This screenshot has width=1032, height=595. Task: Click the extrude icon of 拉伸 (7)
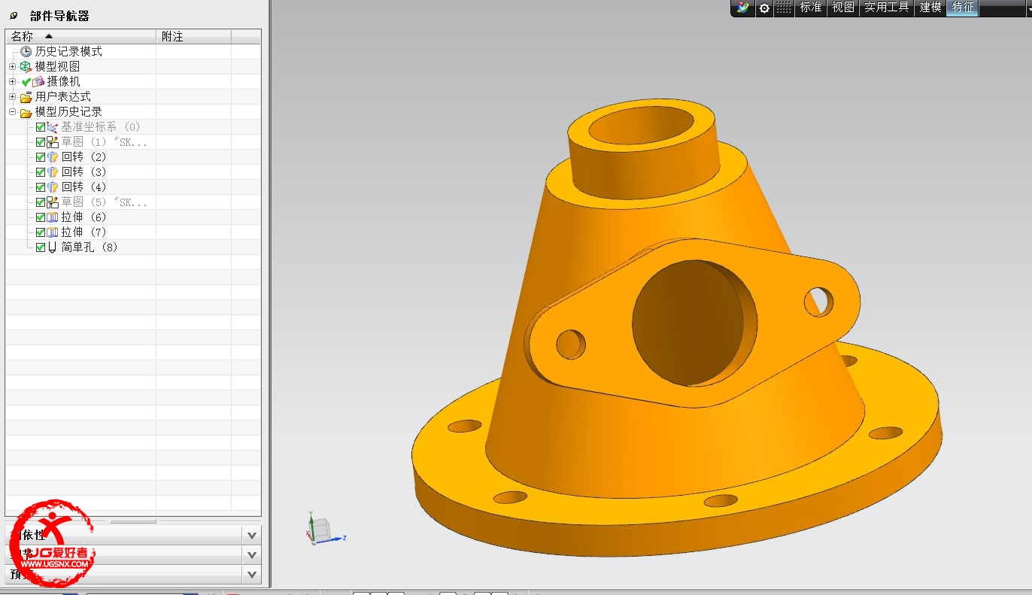click(x=53, y=232)
